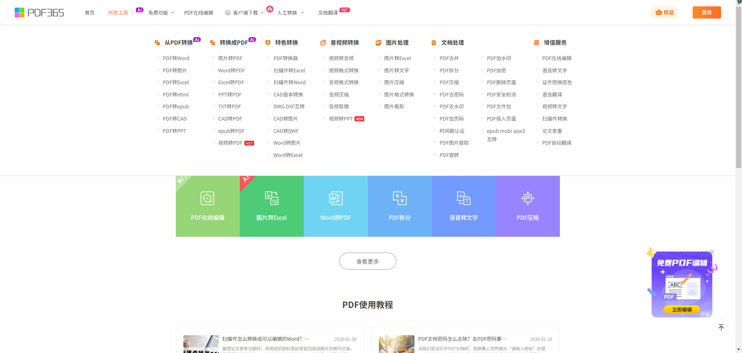Click the PDF365 logo
Viewport: 742px width, 353px height.
39,13
